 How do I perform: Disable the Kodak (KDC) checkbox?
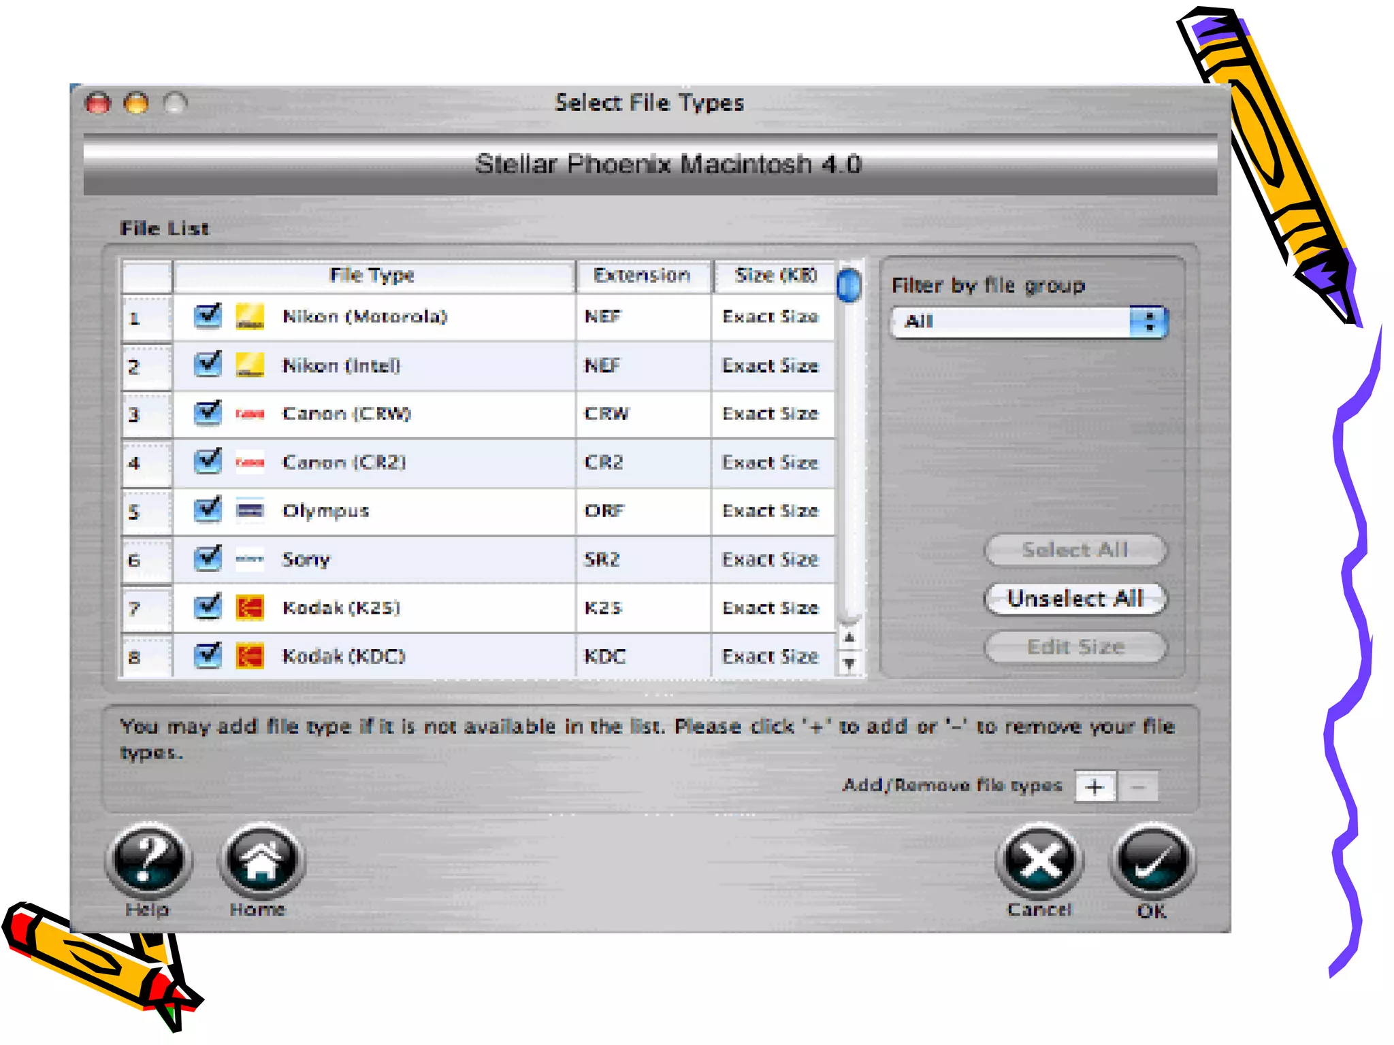click(207, 656)
